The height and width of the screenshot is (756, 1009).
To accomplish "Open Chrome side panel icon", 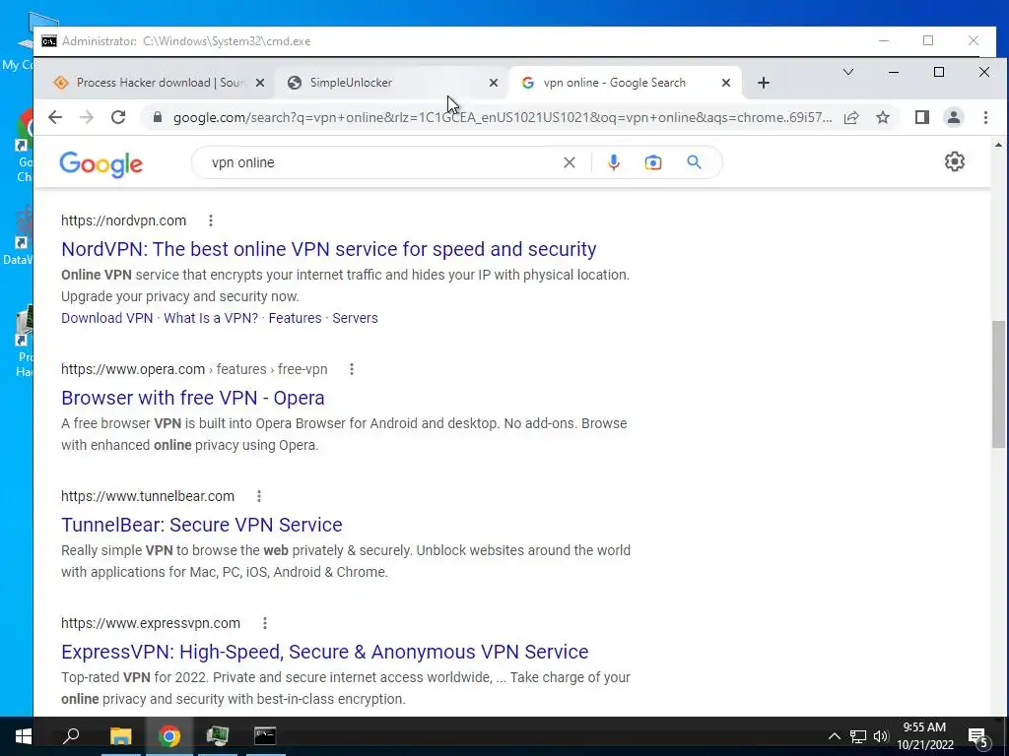I will coord(921,117).
